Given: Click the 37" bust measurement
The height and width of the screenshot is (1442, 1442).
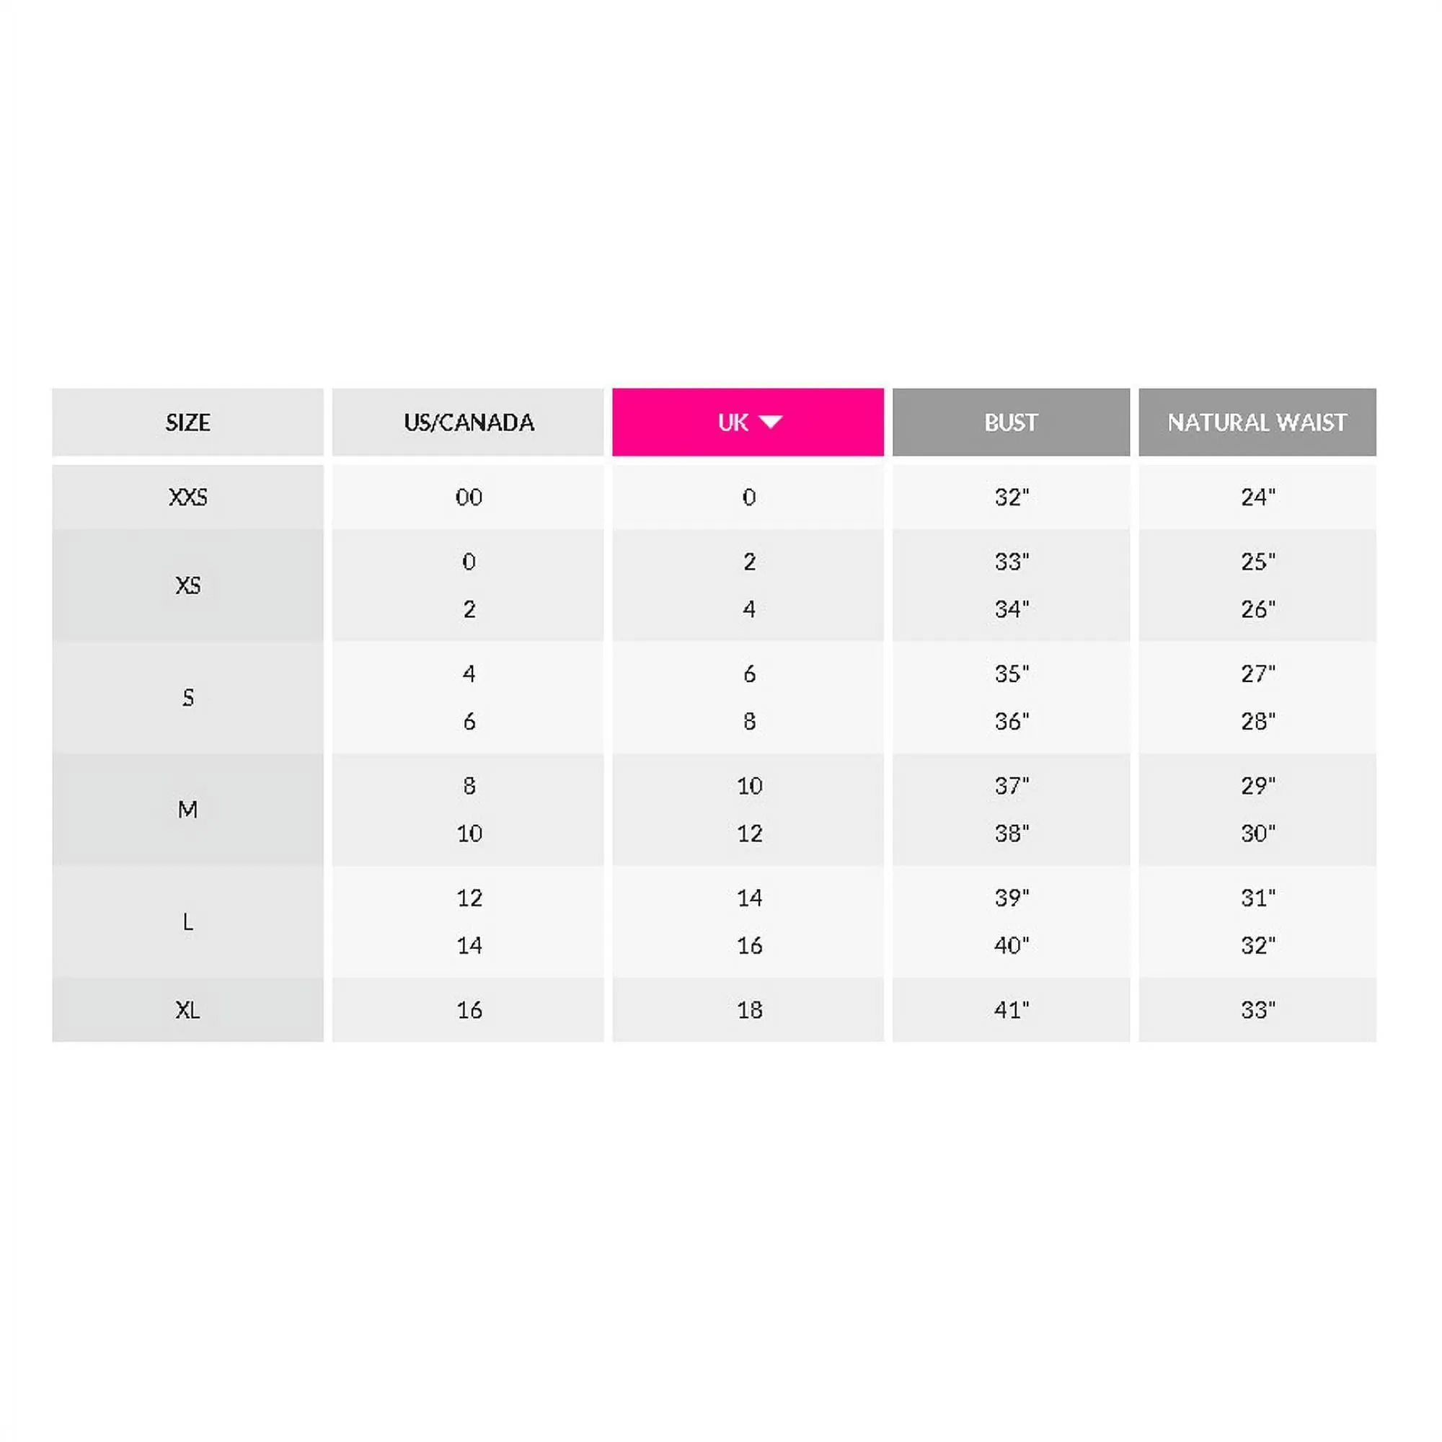Looking at the screenshot, I should click(x=1012, y=785).
